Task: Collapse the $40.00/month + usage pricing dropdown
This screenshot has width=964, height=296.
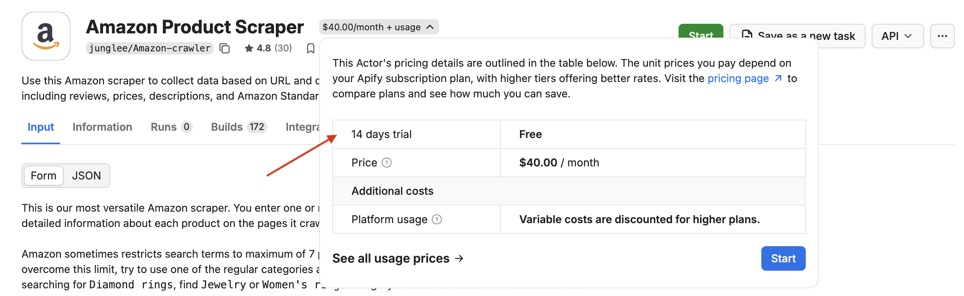Action: click(x=379, y=27)
